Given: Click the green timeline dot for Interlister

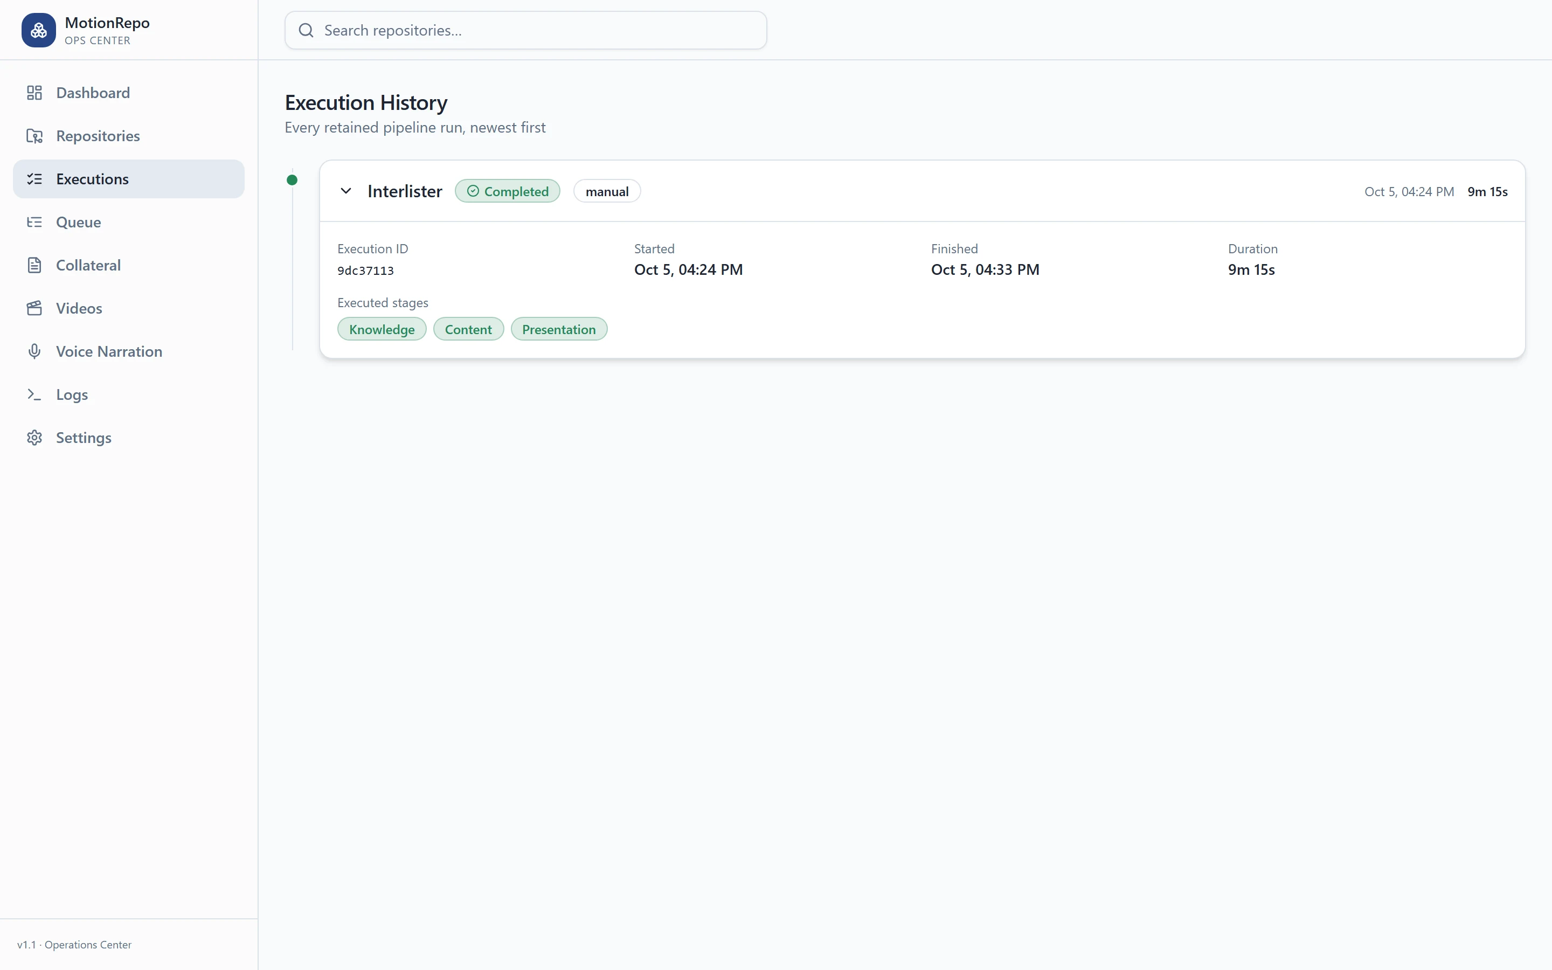Looking at the screenshot, I should tap(292, 181).
